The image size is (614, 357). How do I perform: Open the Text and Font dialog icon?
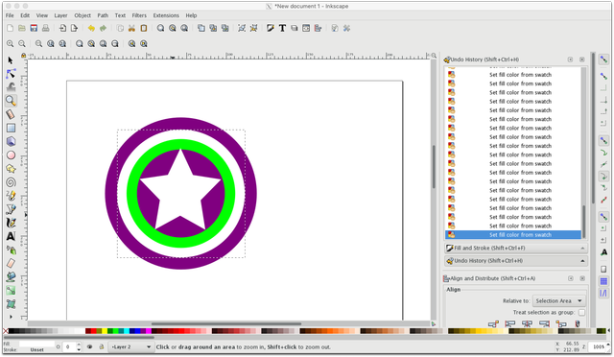pos(282,28)
